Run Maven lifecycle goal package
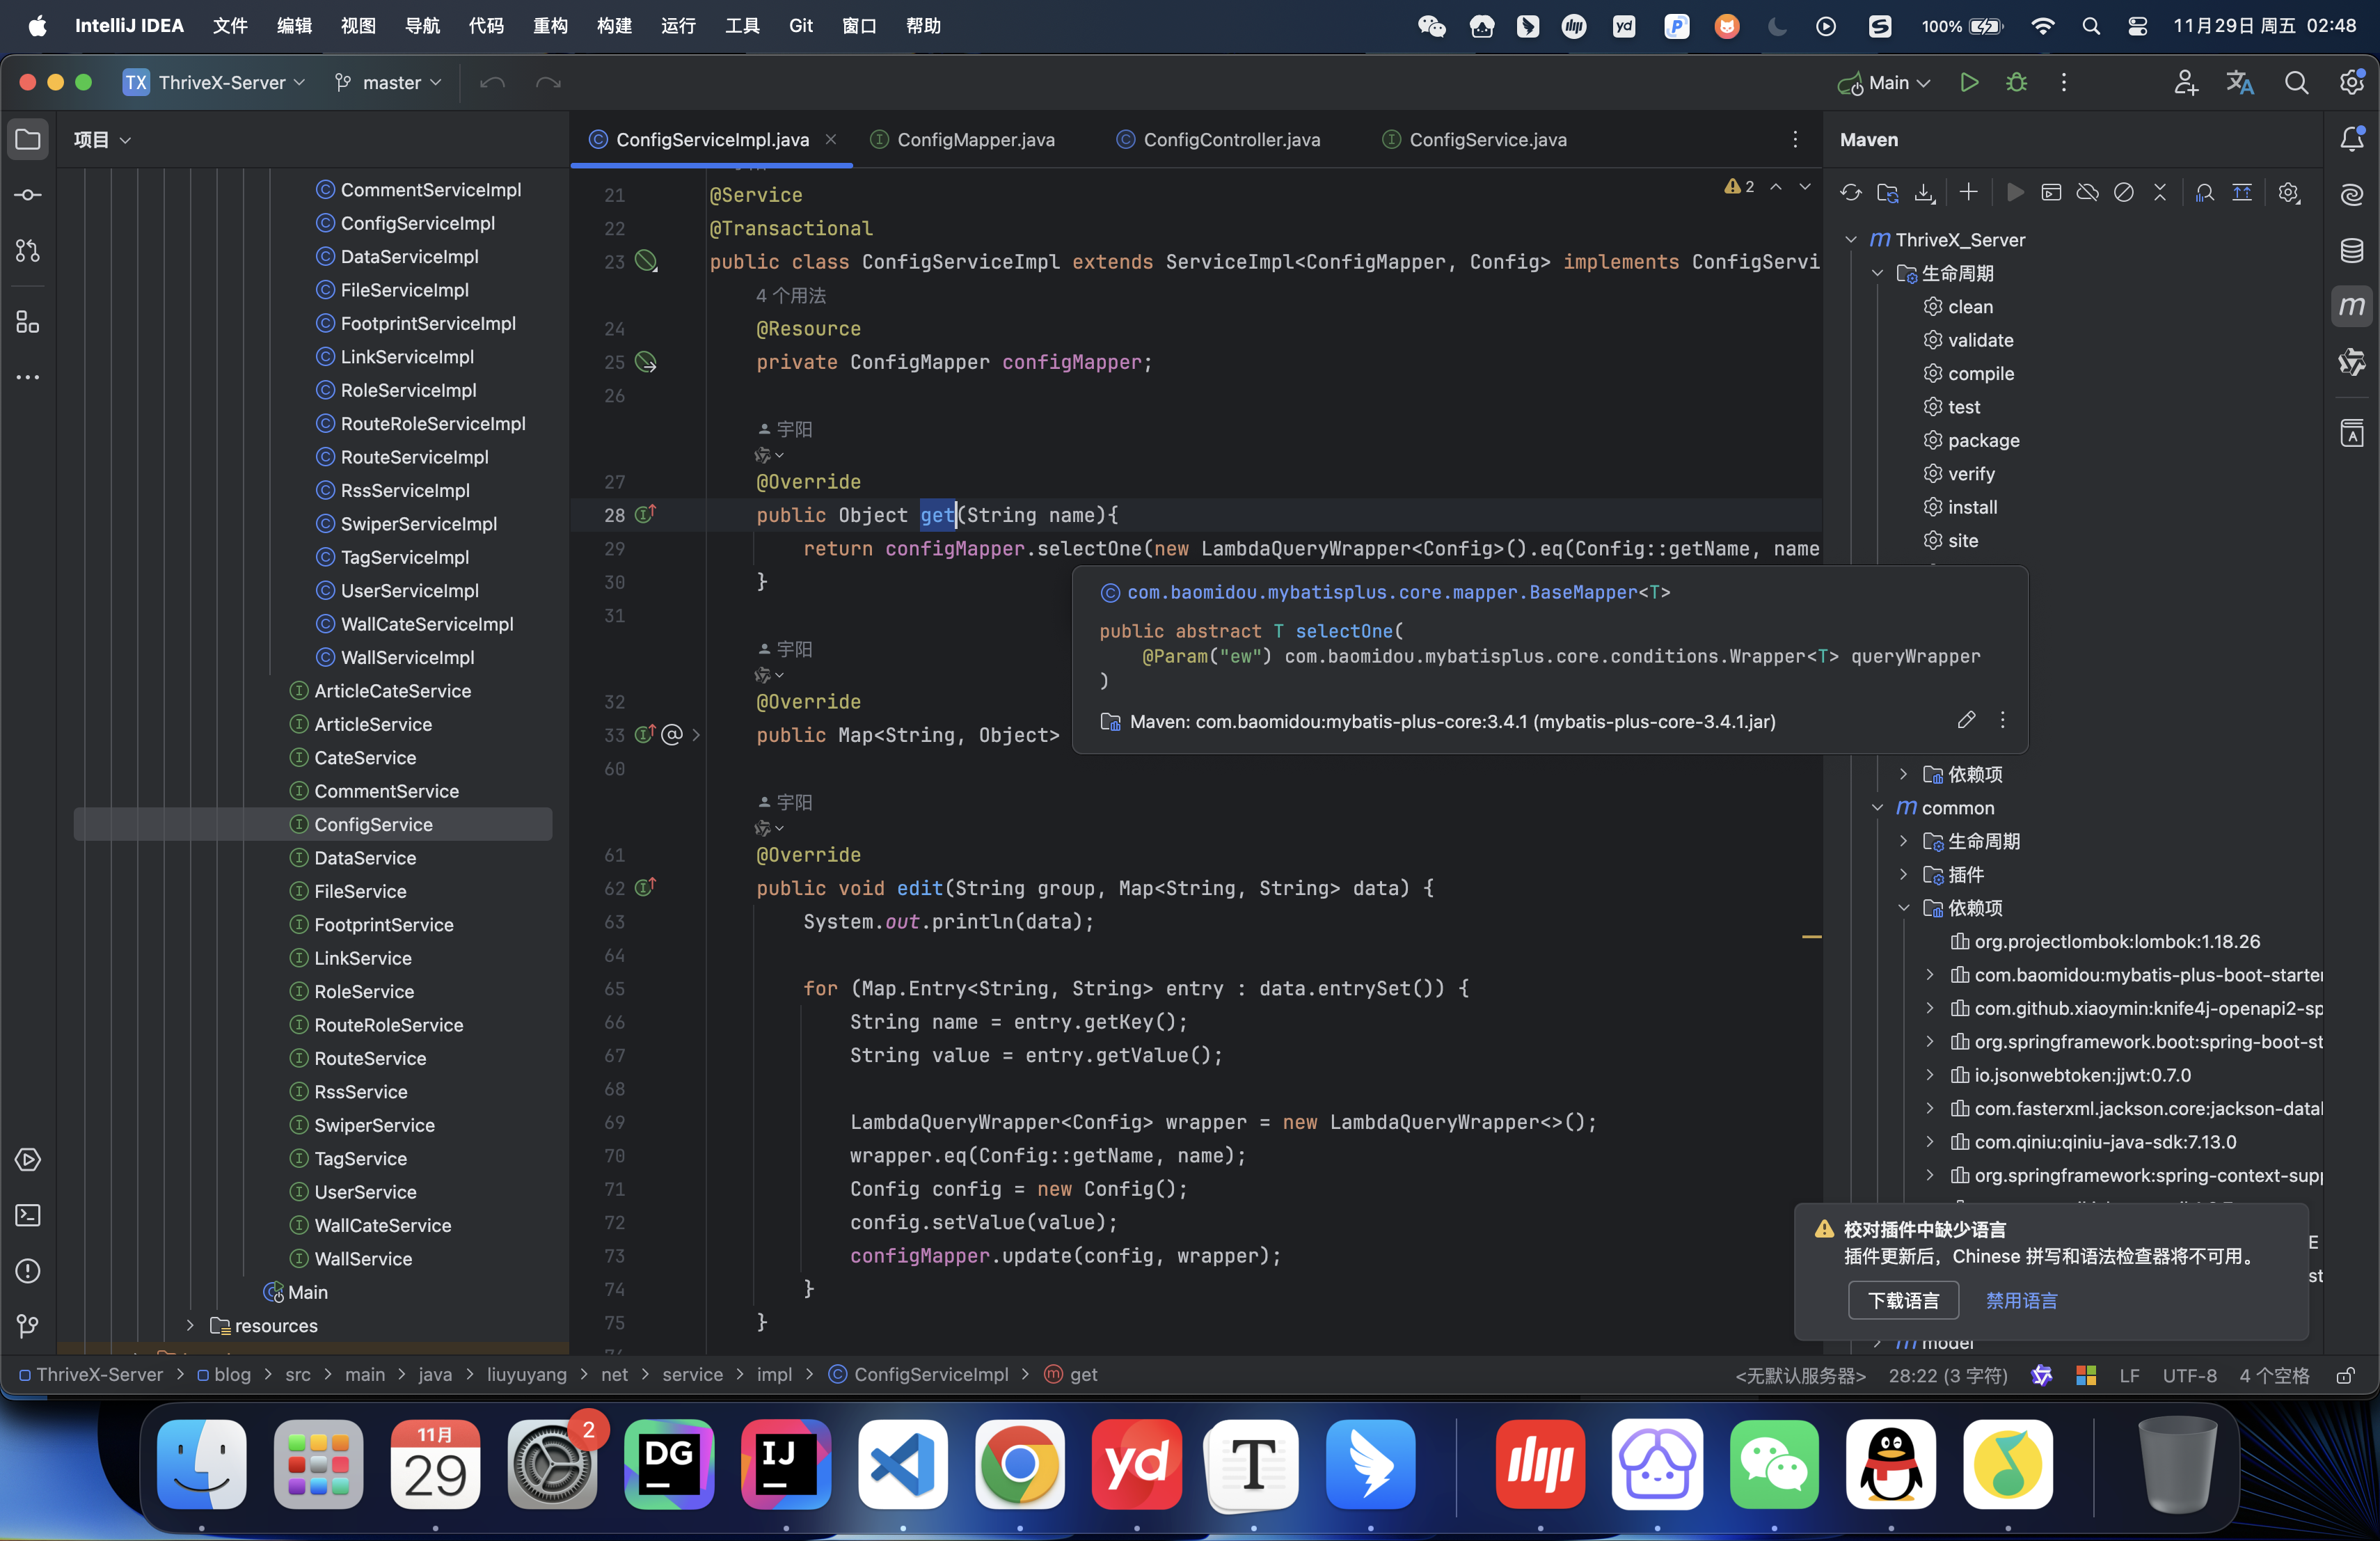2380x1541 pixels. 1983,440
